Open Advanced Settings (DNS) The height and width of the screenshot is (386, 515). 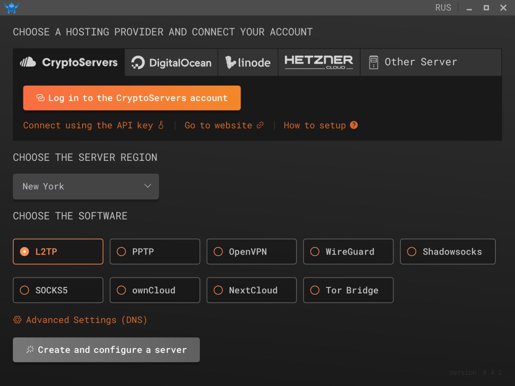click(80, 320)
